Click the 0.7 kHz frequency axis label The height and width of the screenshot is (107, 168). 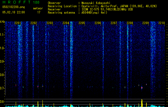[x=2, y=88]
